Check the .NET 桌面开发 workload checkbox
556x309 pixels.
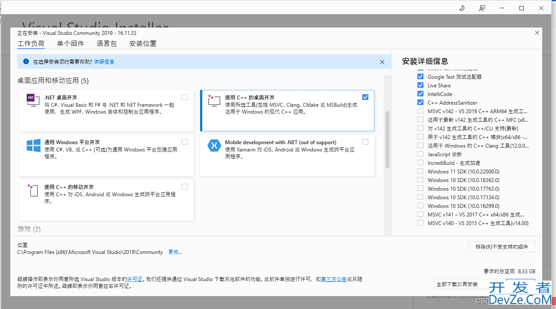(185, 97)
